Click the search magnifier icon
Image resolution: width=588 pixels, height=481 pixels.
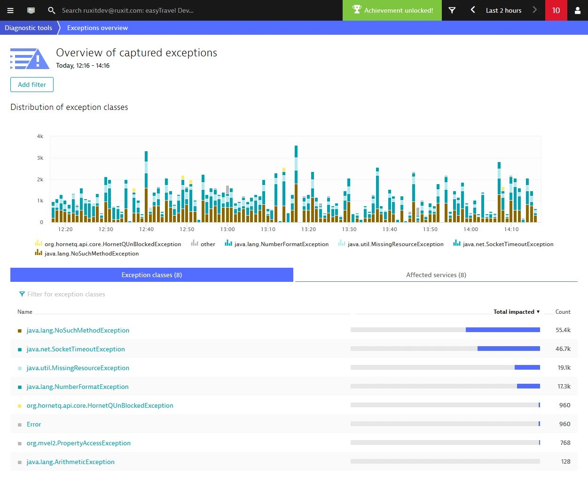(52, 10)
